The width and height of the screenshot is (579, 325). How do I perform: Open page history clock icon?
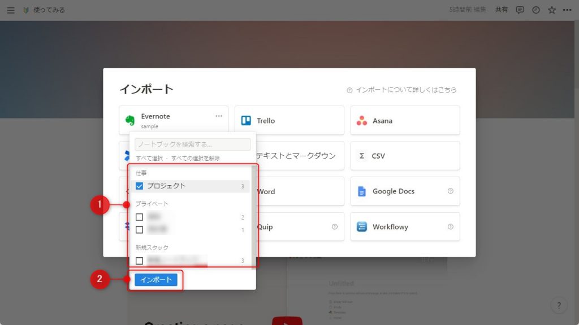tap(536, 10)
